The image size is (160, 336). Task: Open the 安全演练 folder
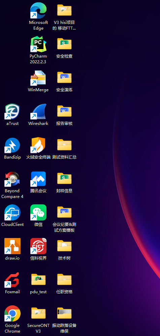[64, 77]
